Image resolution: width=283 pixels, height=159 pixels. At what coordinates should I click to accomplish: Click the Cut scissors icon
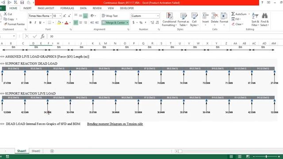click(5, 14)
